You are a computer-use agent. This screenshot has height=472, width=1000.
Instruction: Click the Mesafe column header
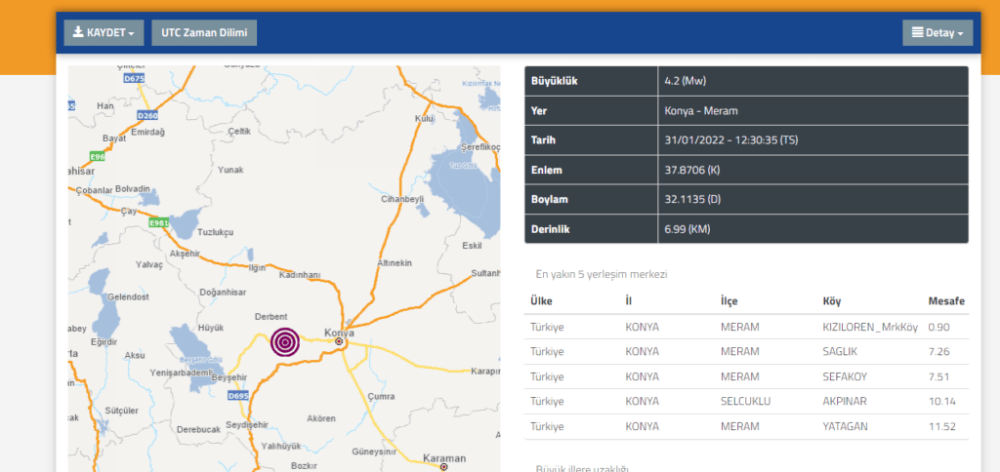pos(945,301)
